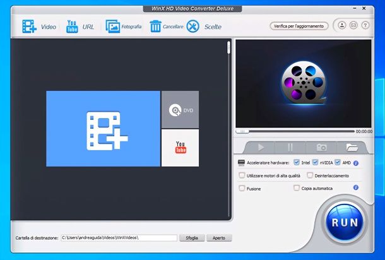This screenshot has width=385, height=260.
Task: Take a snapshot with the camera button
Action: (x=321, y=147)
